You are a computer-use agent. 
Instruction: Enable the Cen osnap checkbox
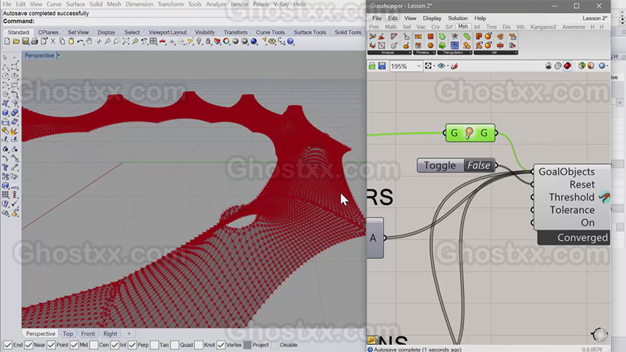[94, 345]
